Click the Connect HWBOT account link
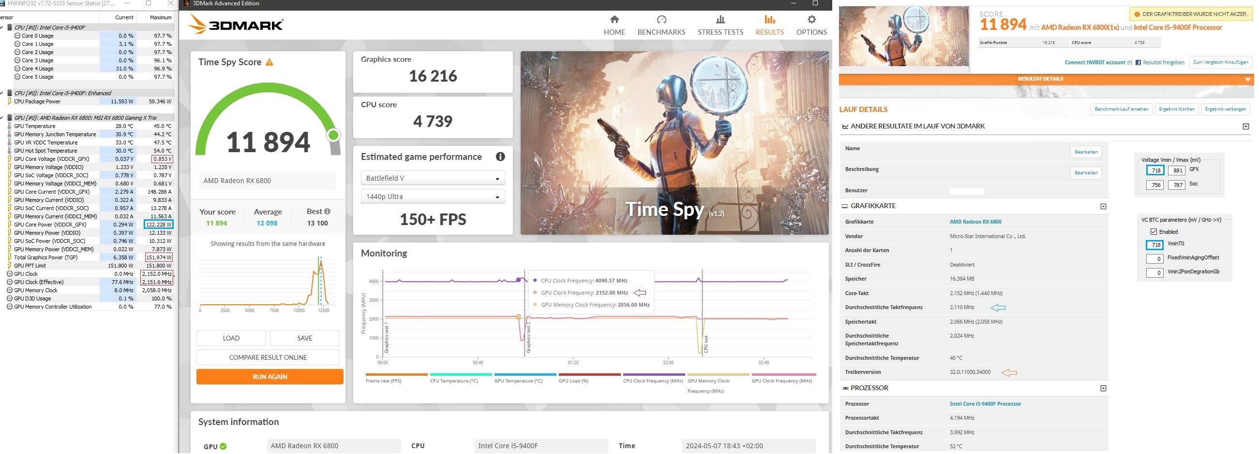Viewport: 1259px width, 454px height. (1095, 62)
